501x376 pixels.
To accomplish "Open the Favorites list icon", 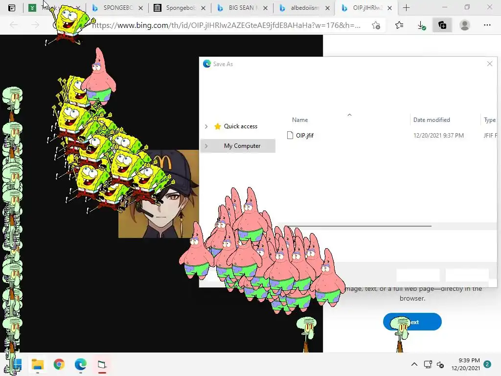I will pyautogui.click(x=399, y=25).
